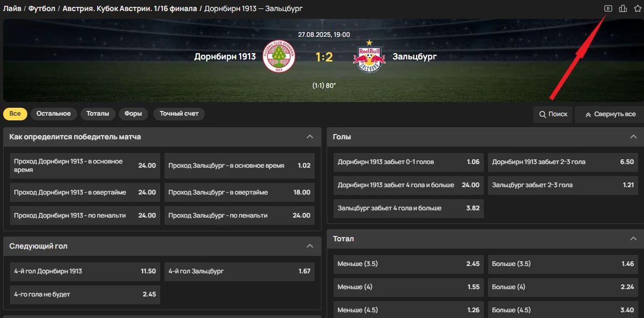This screenshot has width=644, height=318.
Task: Switch to the Тоталы filter tab
Action: tap(98, 114)
